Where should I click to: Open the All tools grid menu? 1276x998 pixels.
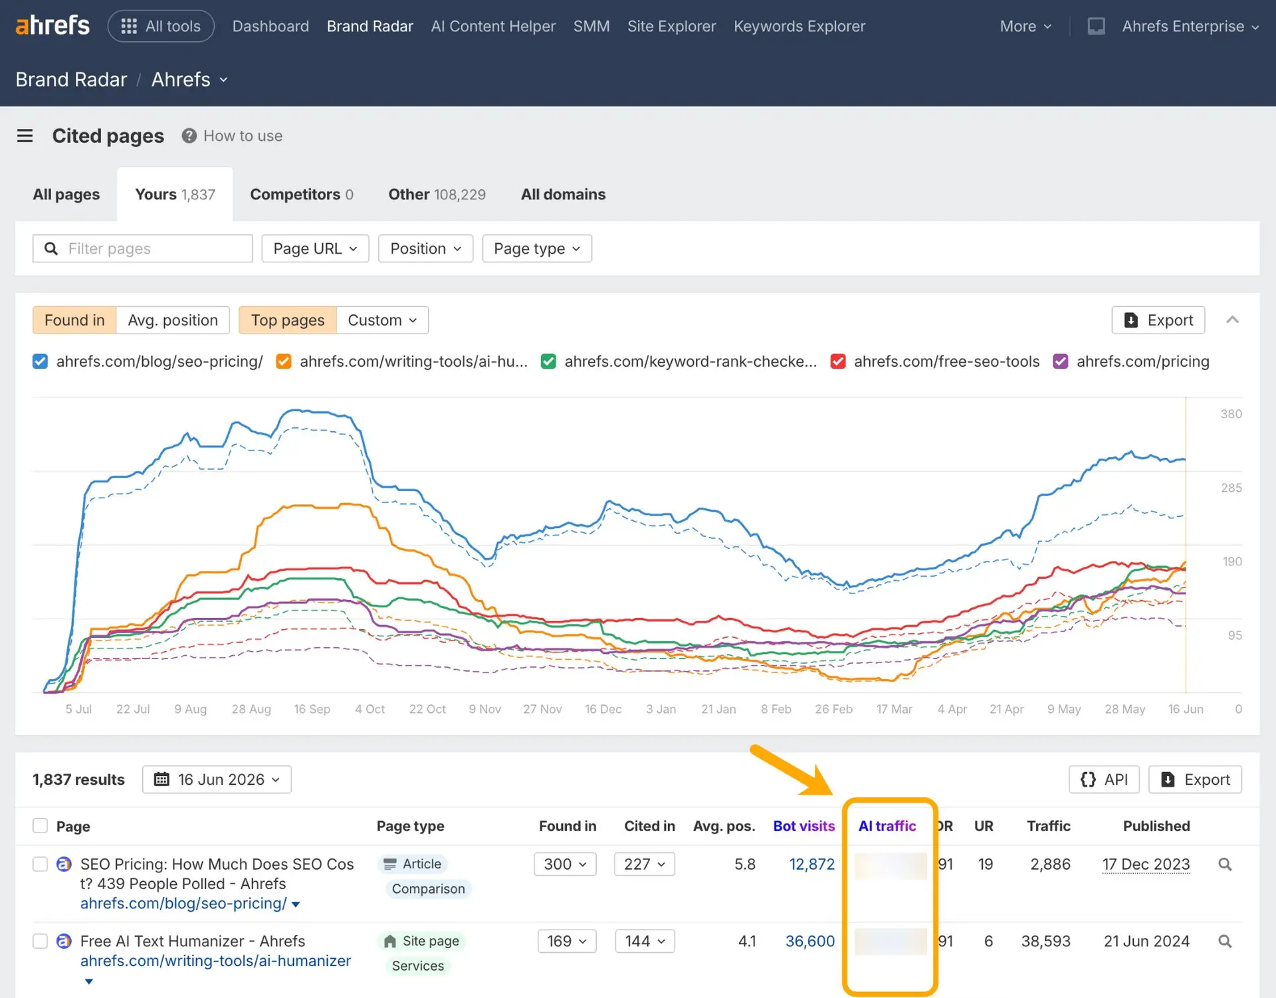coord(161,26)
